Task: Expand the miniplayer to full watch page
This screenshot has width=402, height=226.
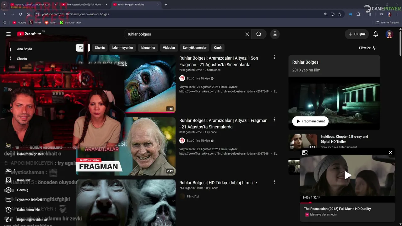Action: click(305, 153)
